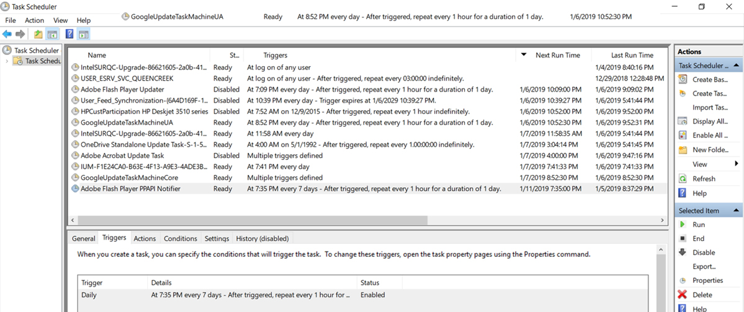Image resolution: width=744 pixels, height=312 pixels.
Task: Switch to the Actions tab
Action: tap(145, 238)
